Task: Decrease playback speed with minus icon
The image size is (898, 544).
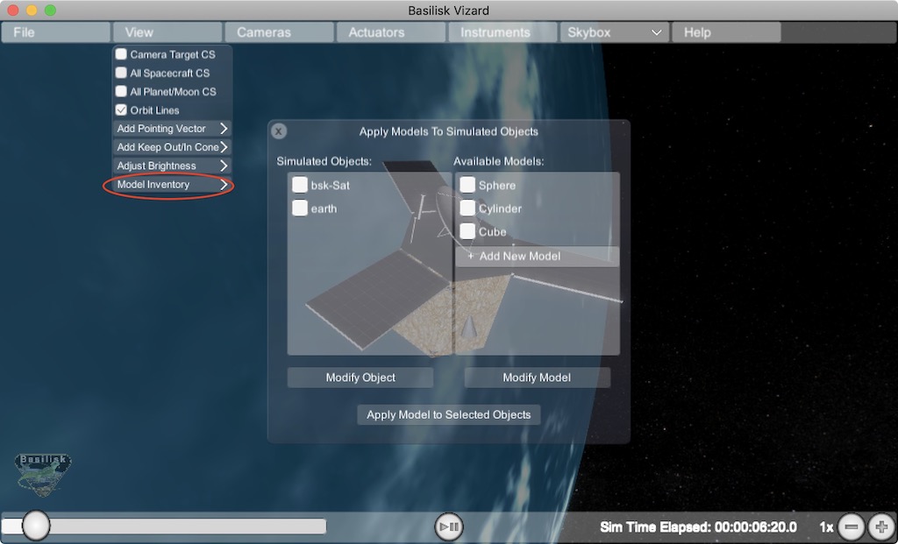Action: [x=851, y=527]
